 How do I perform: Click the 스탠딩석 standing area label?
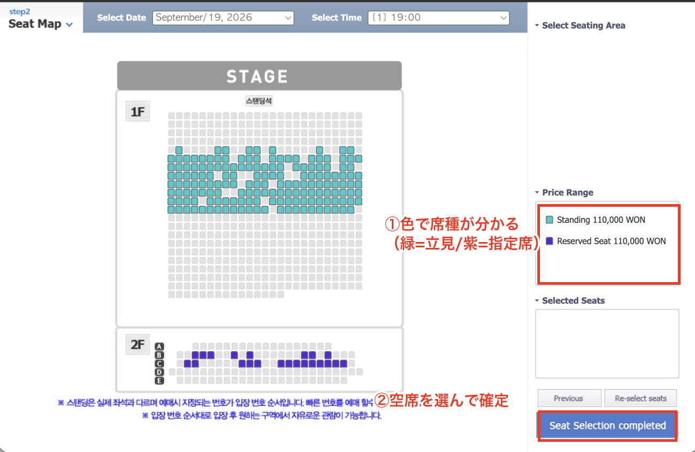pyautogui.click(x=259, y=100)
